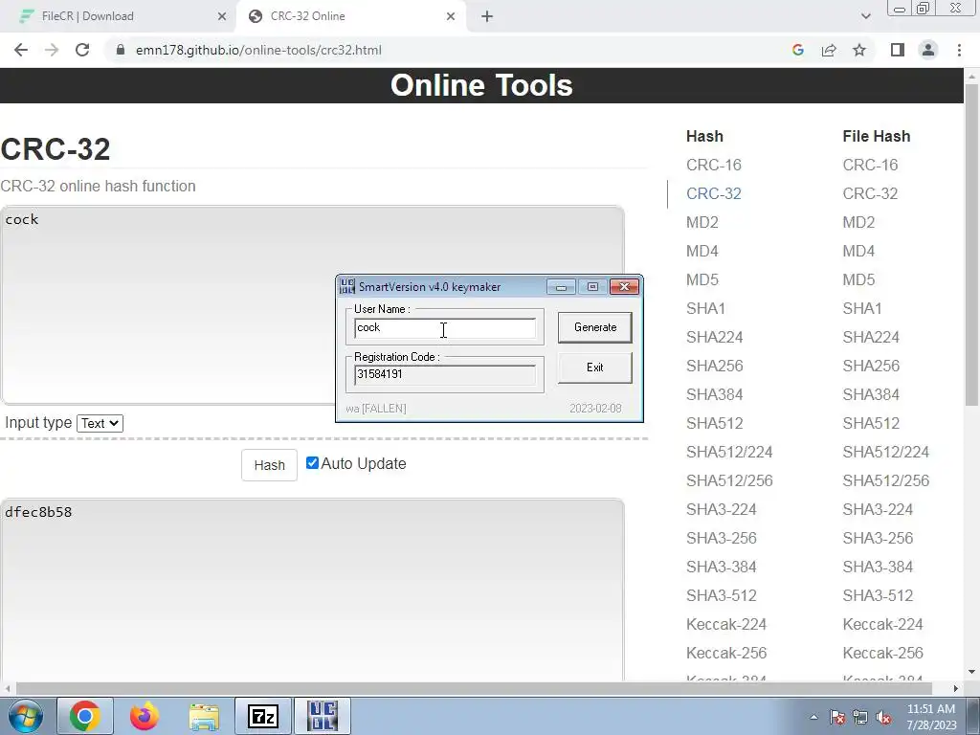Open File Explorer from taskbar
The height and width of the screenshot is (735, 980).
(204, 717)
